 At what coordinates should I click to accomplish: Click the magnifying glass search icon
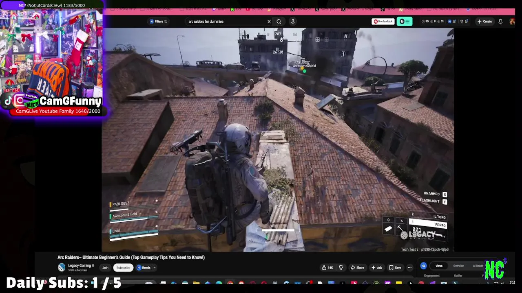click(279, 22)
